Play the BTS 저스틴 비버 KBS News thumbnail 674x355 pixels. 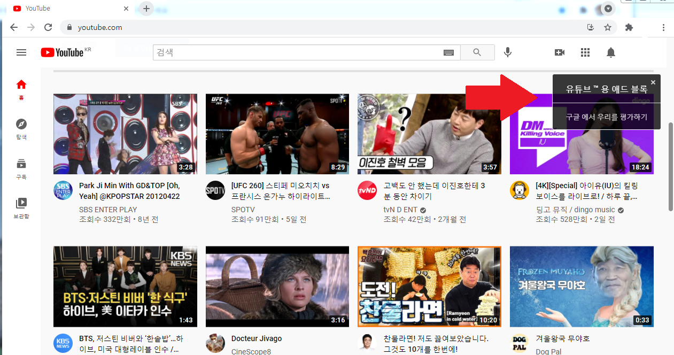point(125,287)
